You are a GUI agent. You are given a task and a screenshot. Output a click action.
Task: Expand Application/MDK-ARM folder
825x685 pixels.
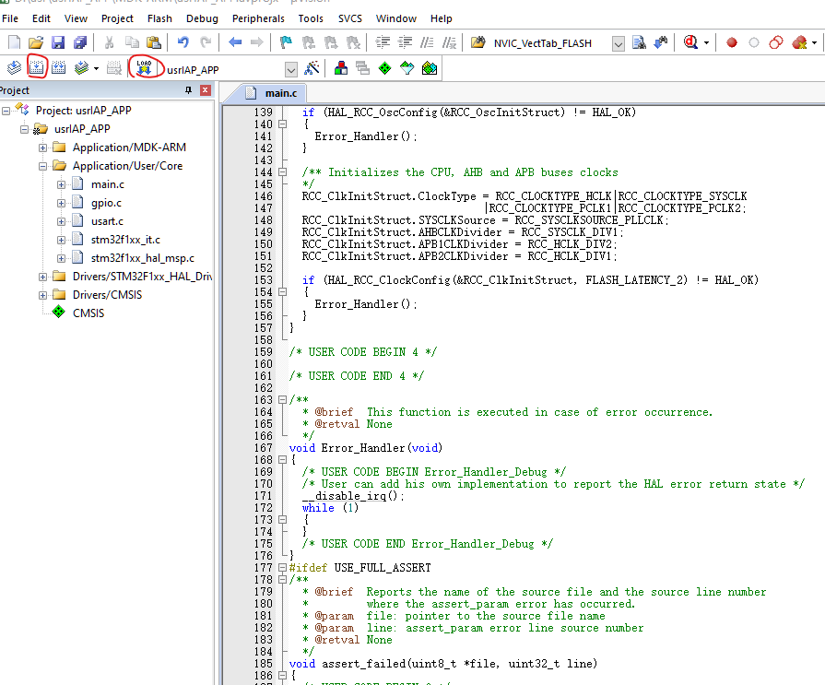click(x=42, y=148)
